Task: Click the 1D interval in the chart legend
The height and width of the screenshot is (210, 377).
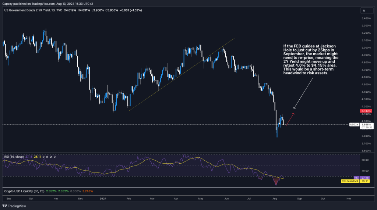Action: pos(55,10)
